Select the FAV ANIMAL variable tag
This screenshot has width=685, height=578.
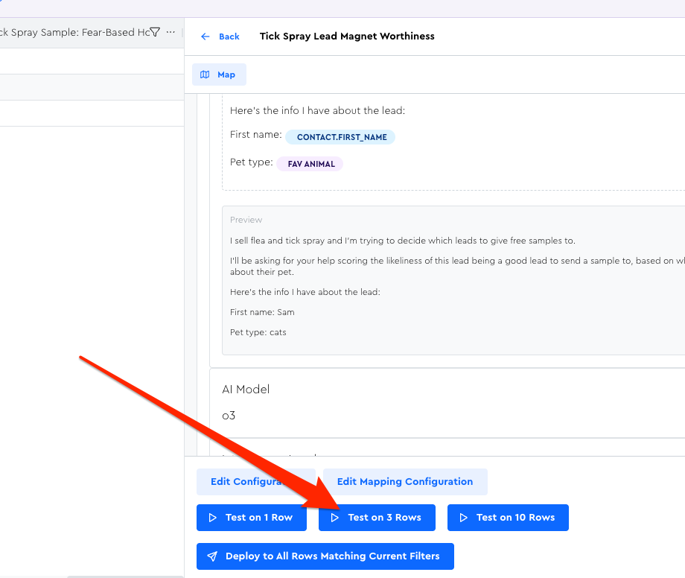tap(310, 164)
